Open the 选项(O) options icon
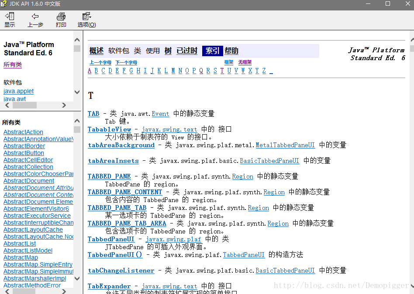 (x=86, y=20)
